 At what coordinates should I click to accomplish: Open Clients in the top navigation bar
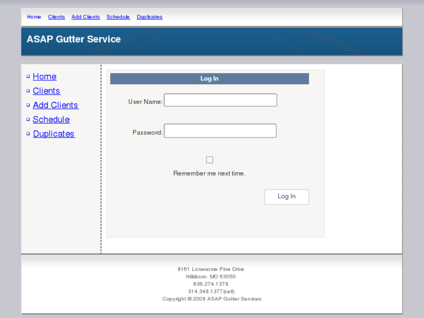(x=56, y=17)
